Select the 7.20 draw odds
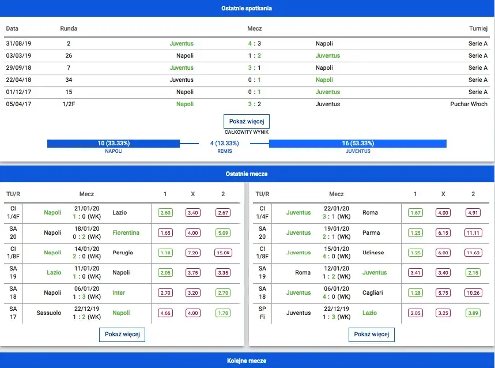Viewport: 495px width, 368px height. (x=193, y=253)
